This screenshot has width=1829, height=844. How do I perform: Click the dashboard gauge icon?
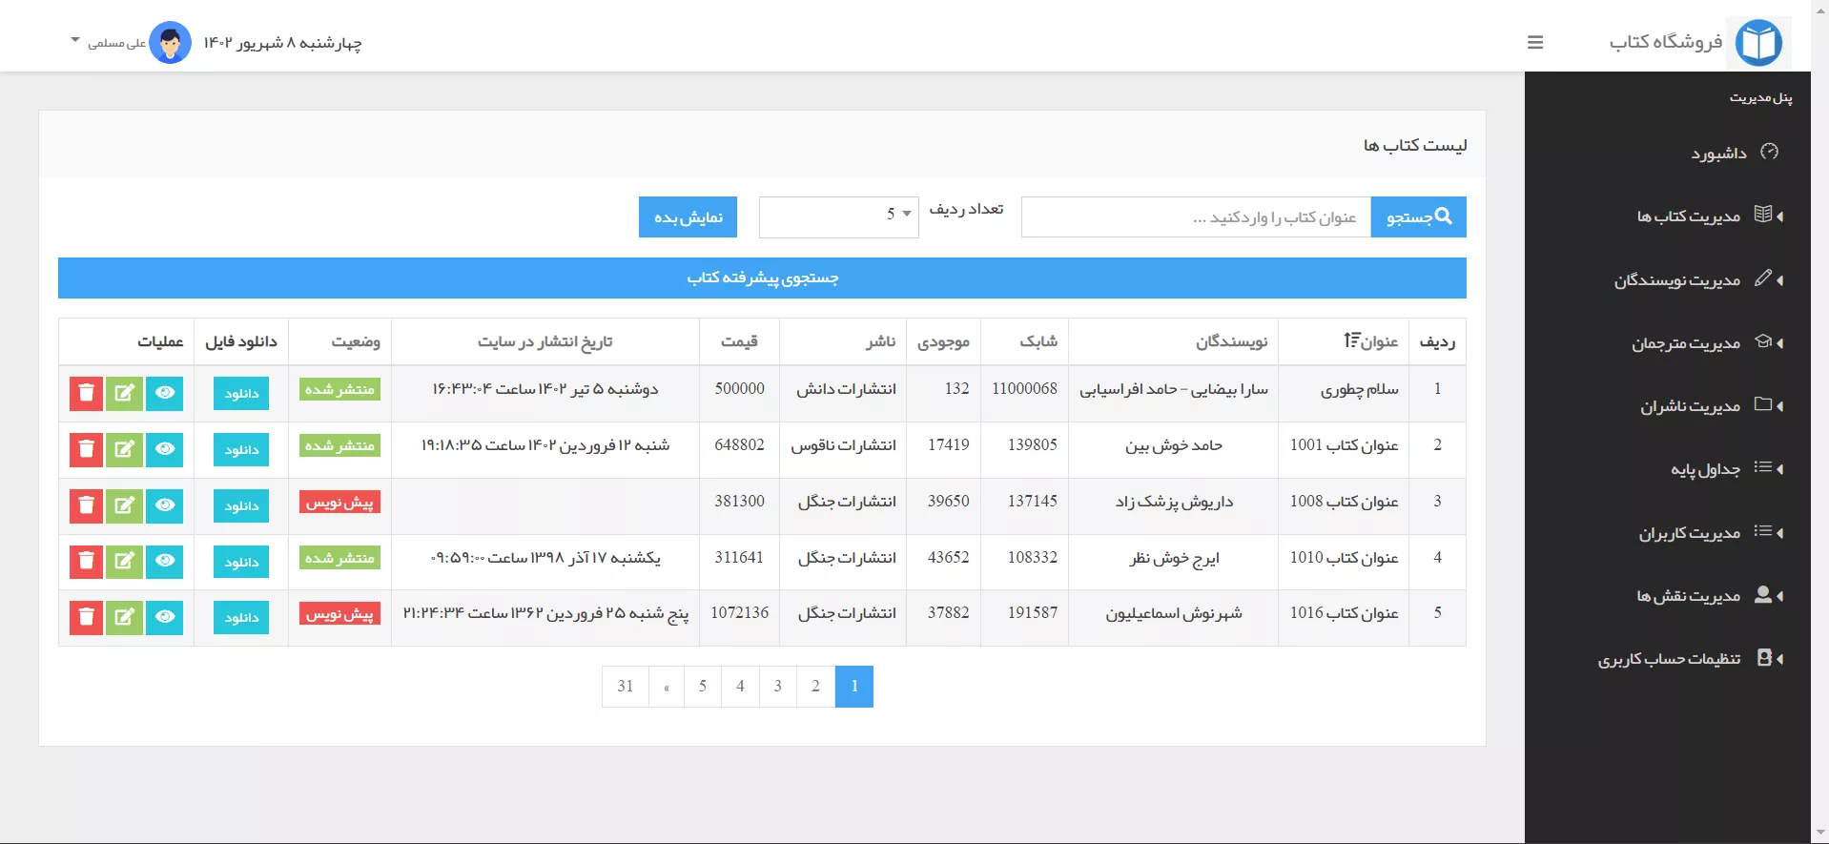click(1770, 152)
